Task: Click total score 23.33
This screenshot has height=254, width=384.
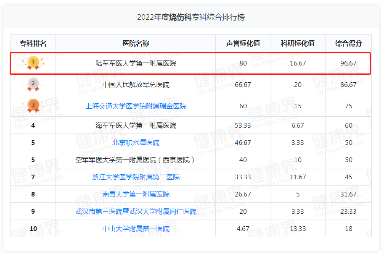Action: [348, 212]
